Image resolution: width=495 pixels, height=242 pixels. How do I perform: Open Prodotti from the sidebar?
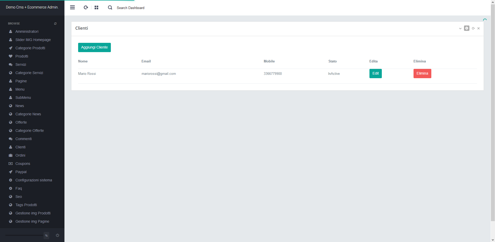(x=22, y=56)
